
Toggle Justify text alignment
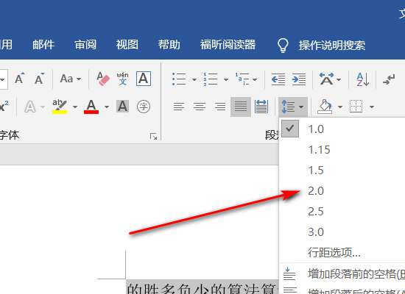pyautogui.click(x=241, y=107)
